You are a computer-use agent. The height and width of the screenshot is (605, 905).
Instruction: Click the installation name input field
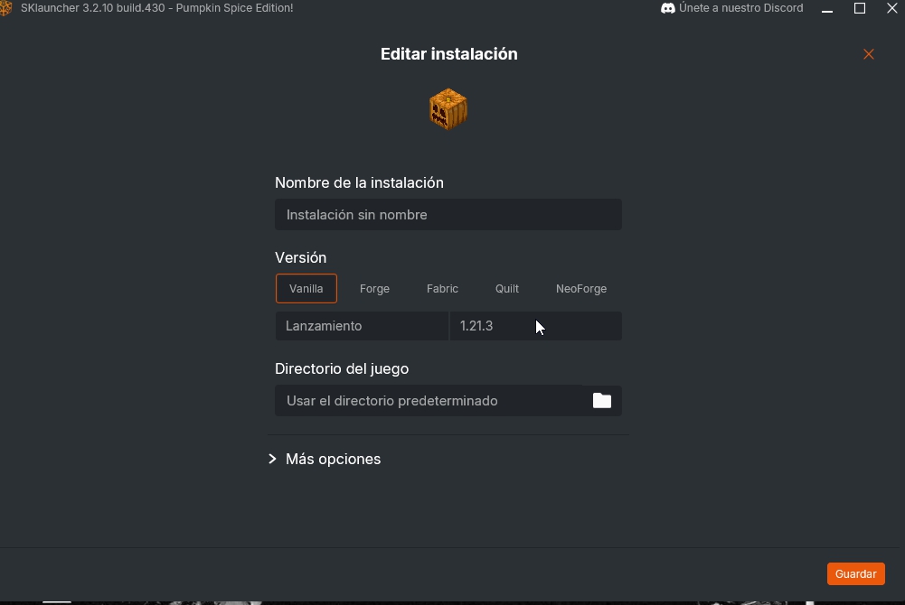(x=448, y=214)
